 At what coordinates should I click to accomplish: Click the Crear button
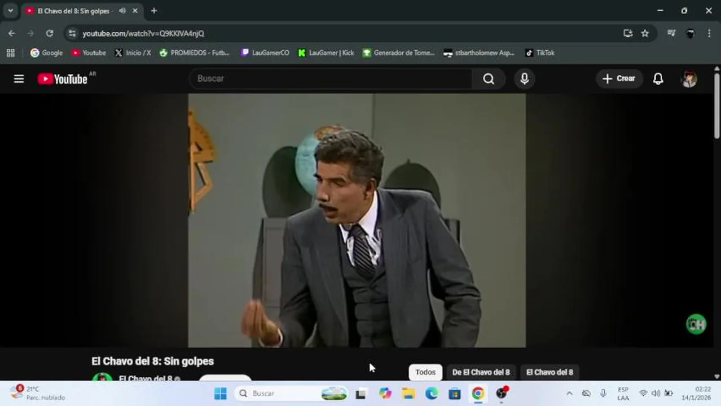[619, 79]
